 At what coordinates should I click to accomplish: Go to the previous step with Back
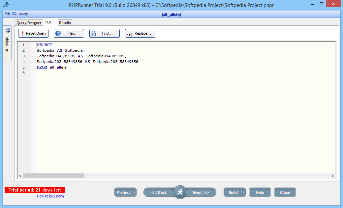(x=159, y=193)
